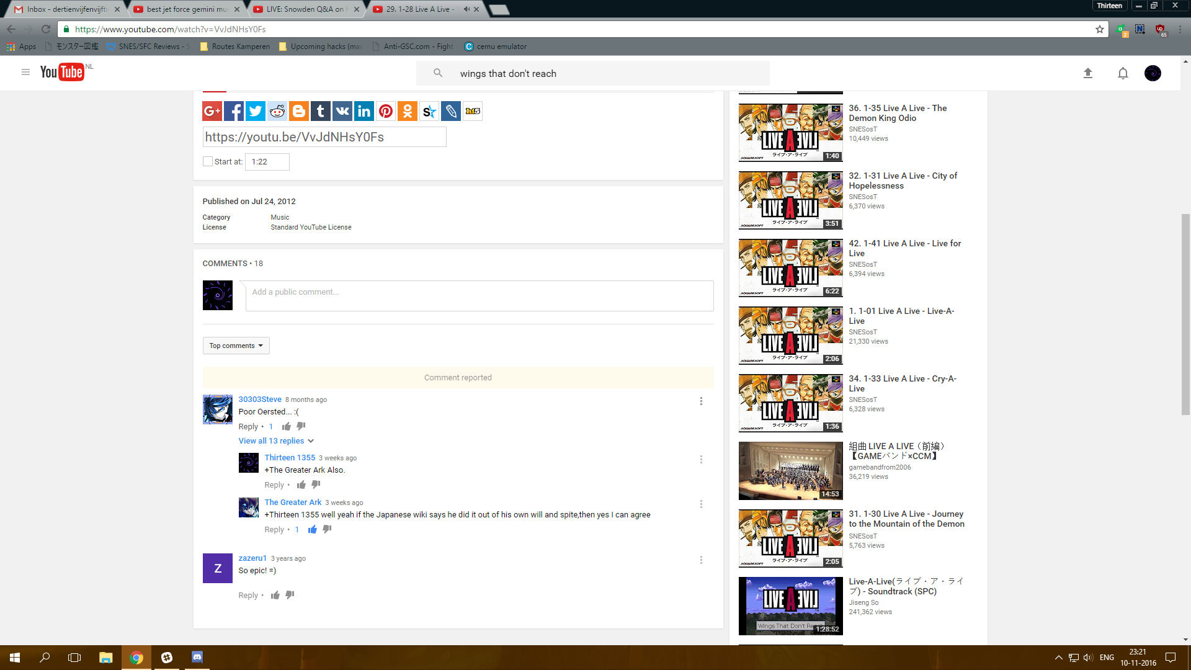This screenshot has height=670, width=1191.
Task: Share video on Tumblr
Action: [321, 111]
